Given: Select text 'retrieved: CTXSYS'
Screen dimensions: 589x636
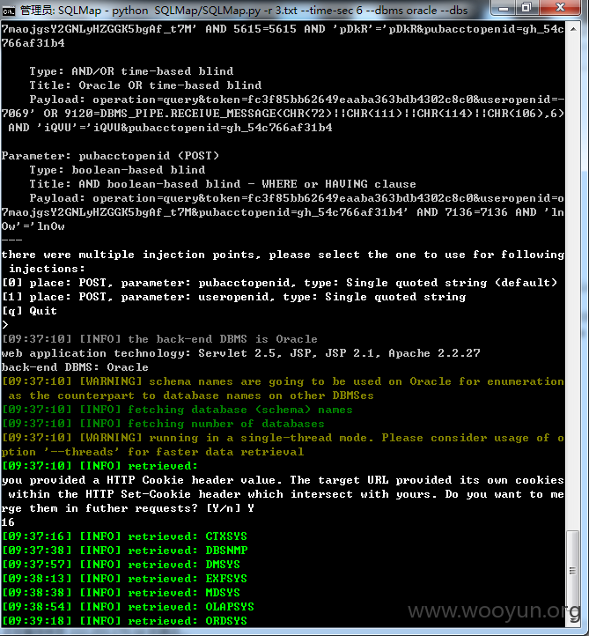Looking at the screenshot, I should (188, 536).
